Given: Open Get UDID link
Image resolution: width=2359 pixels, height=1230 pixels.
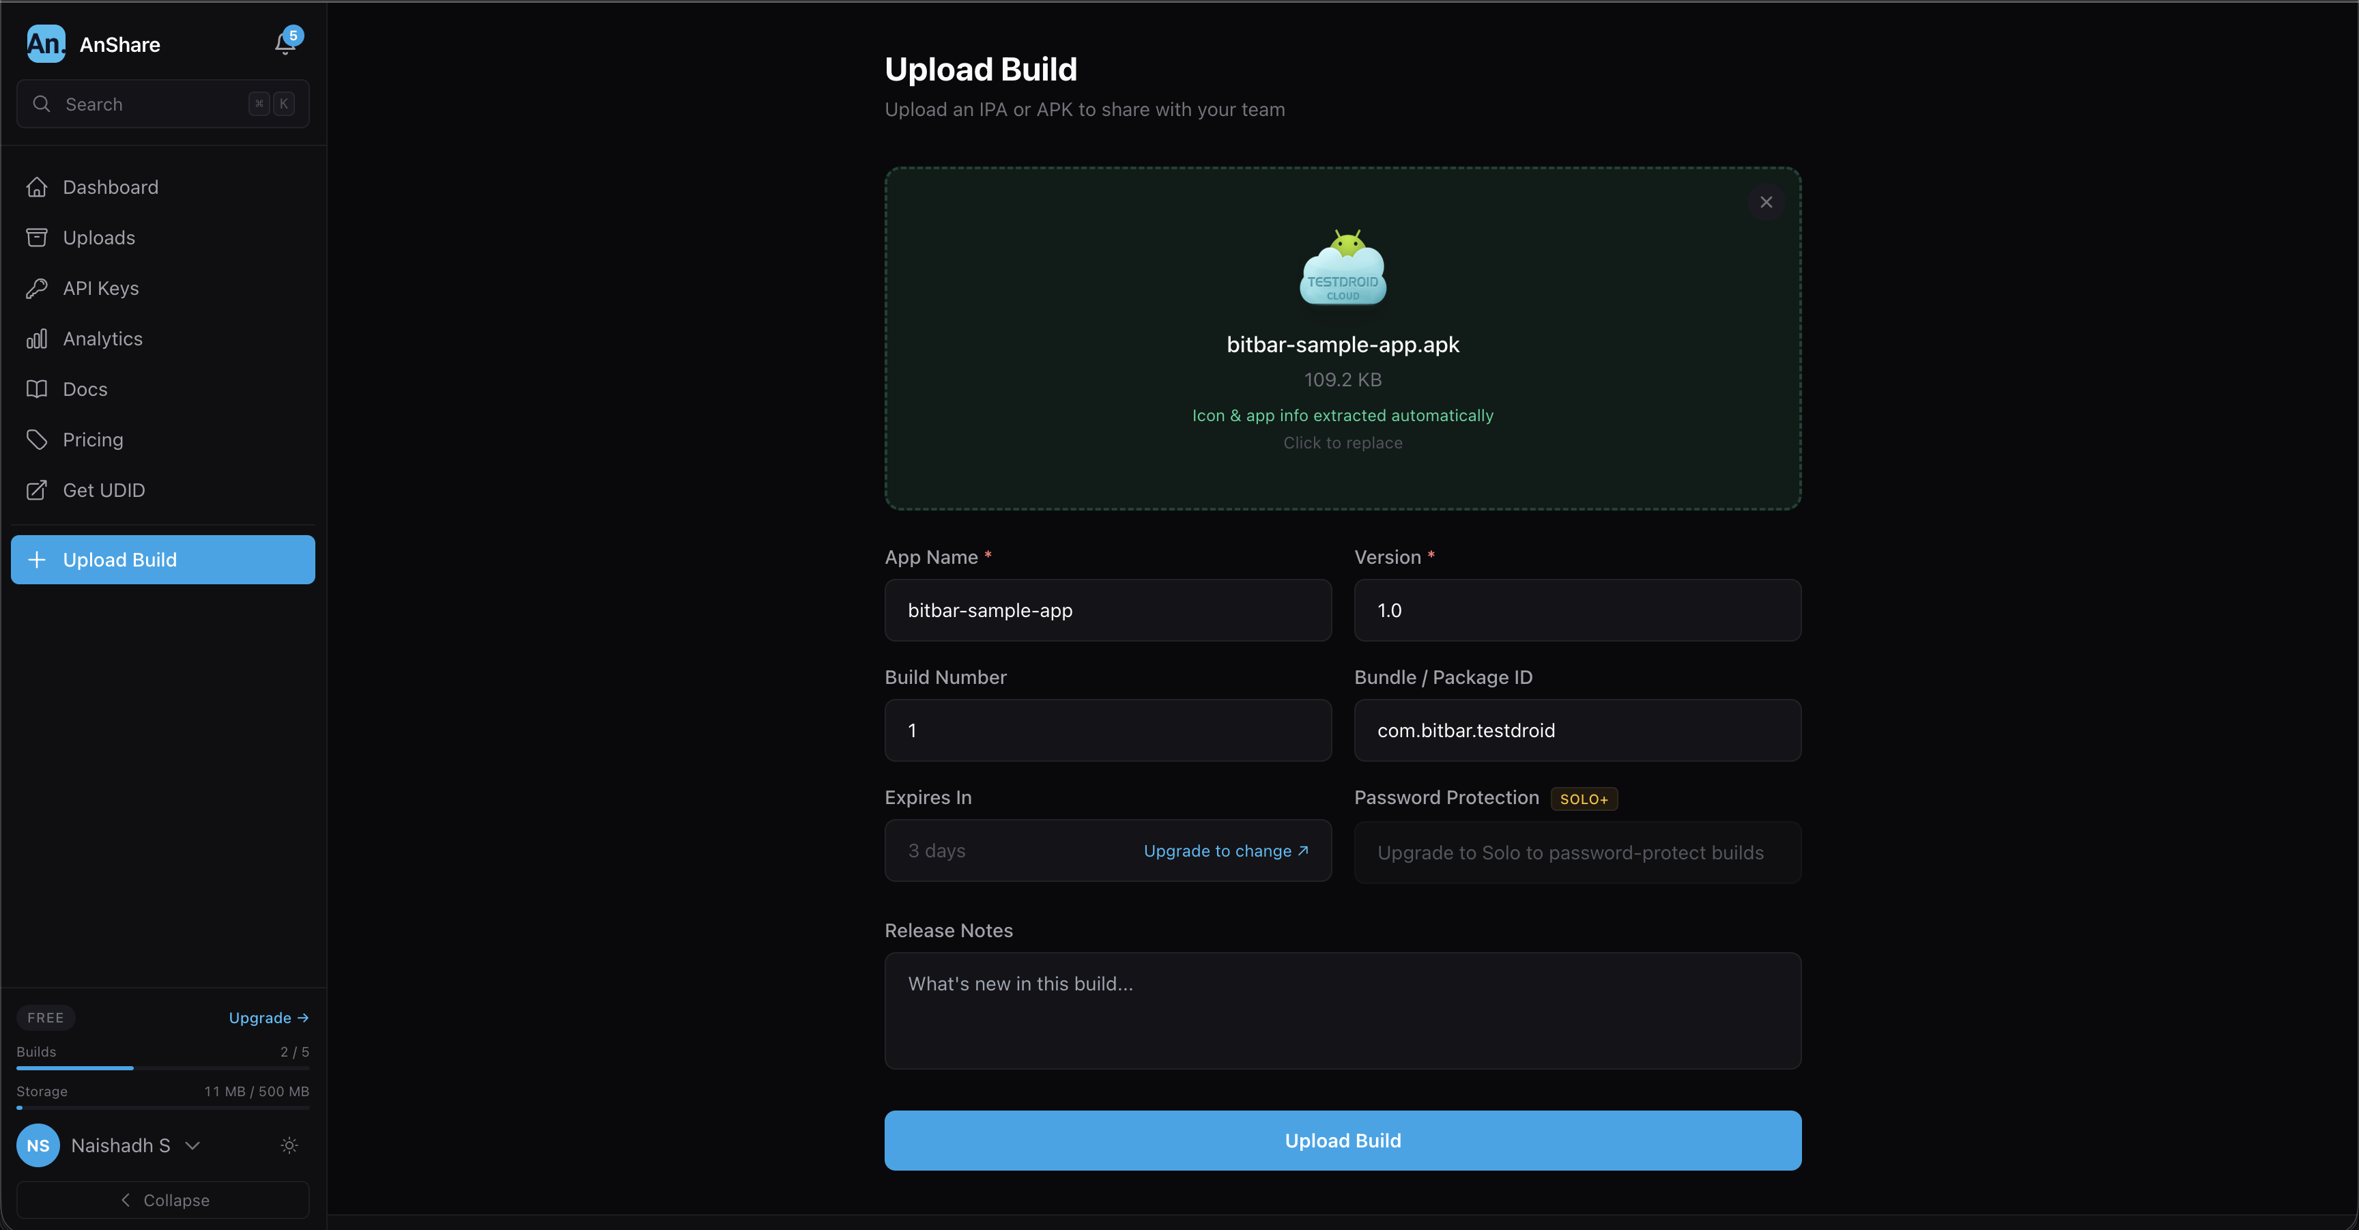Looking at the screenshot, I should 163,490.
